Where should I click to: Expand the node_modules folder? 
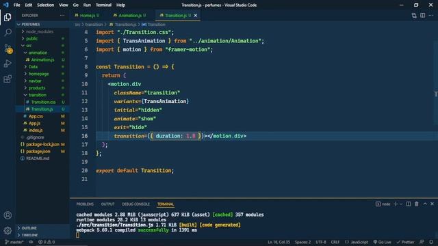(42, 31)
